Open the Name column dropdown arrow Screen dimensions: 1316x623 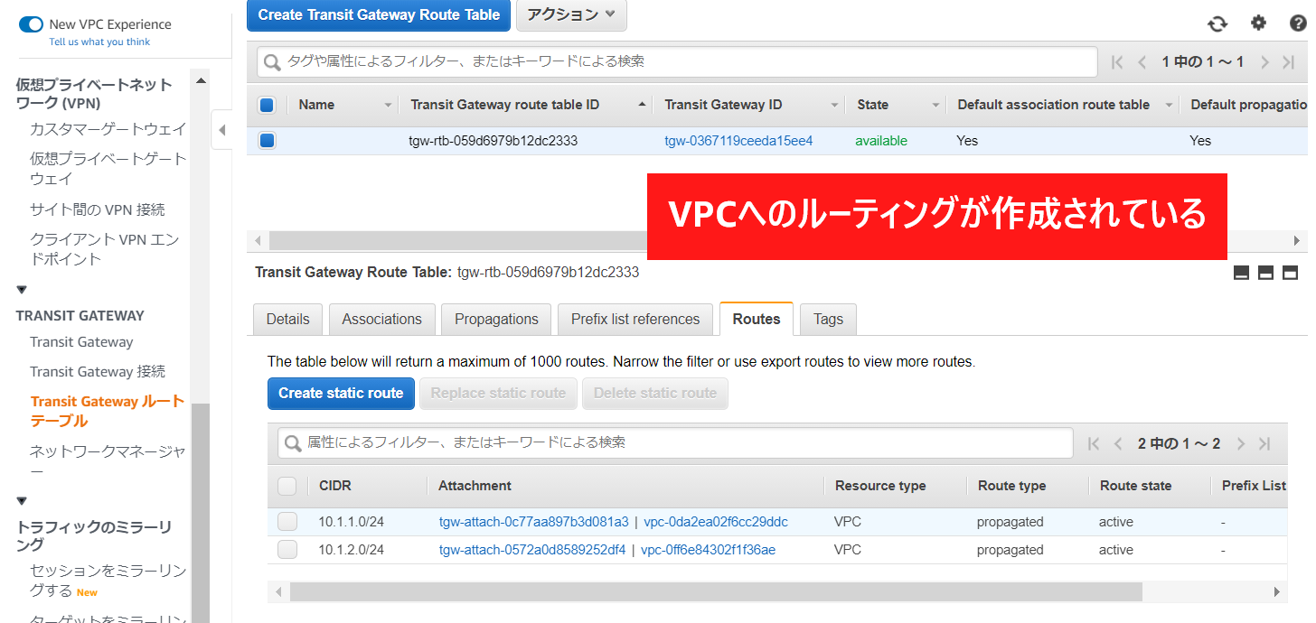coord(388,106)
